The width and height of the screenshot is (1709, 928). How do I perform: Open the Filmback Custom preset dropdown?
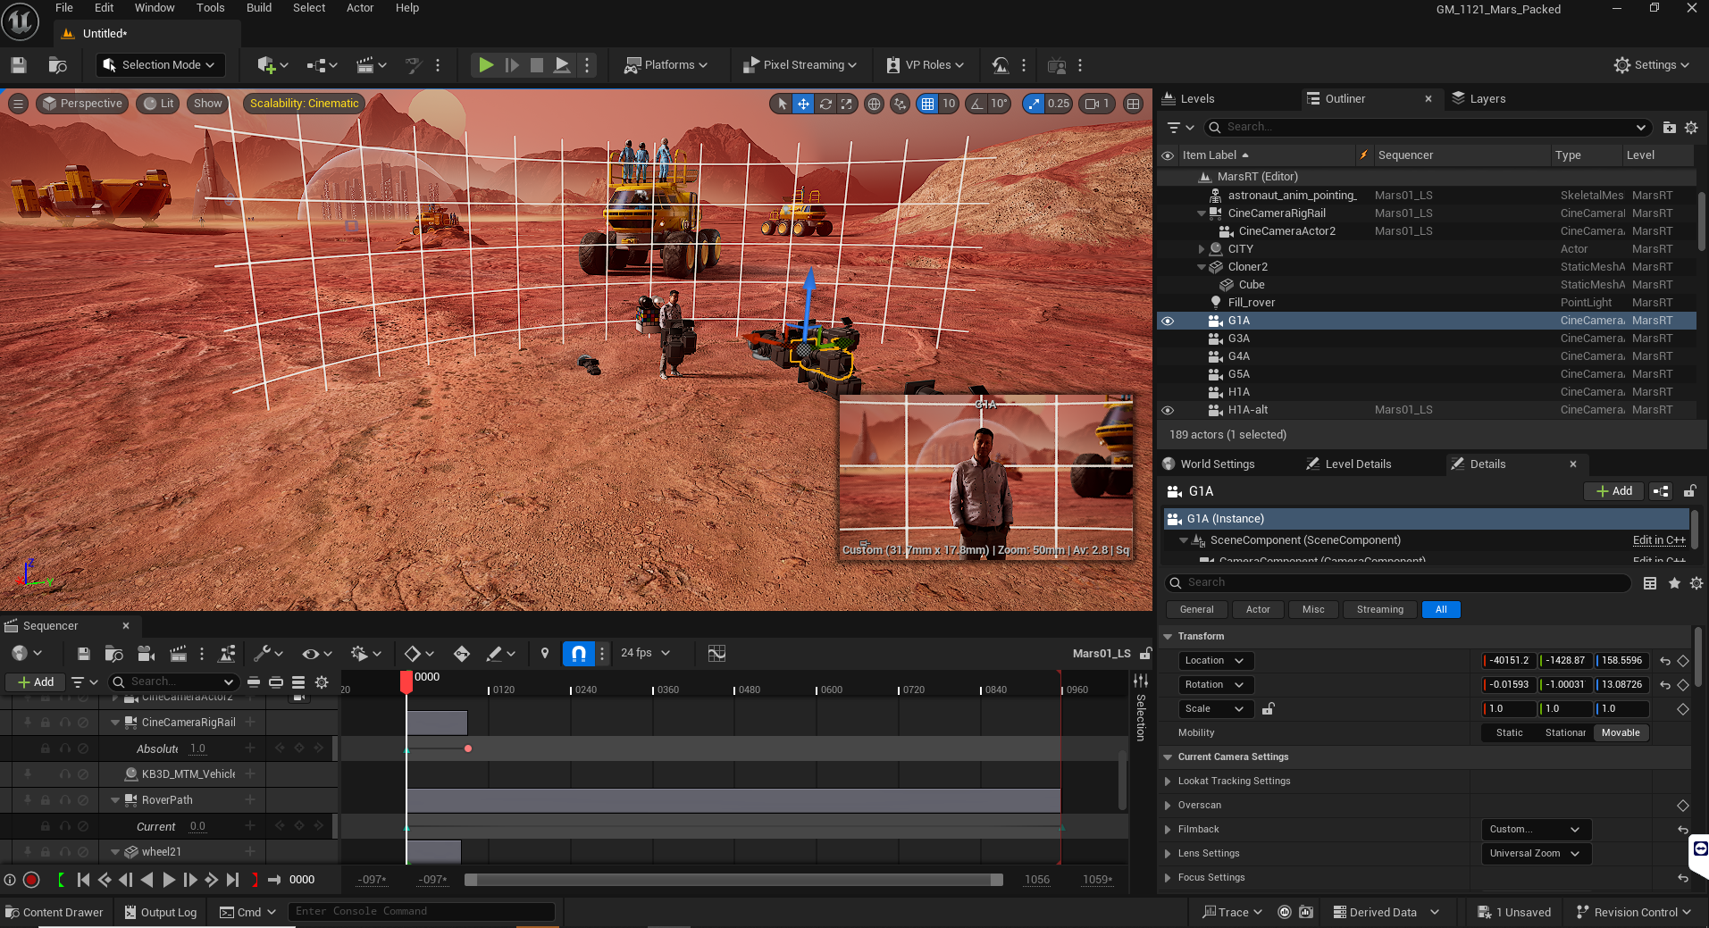pyautogui.click(x=1535, y=830)
